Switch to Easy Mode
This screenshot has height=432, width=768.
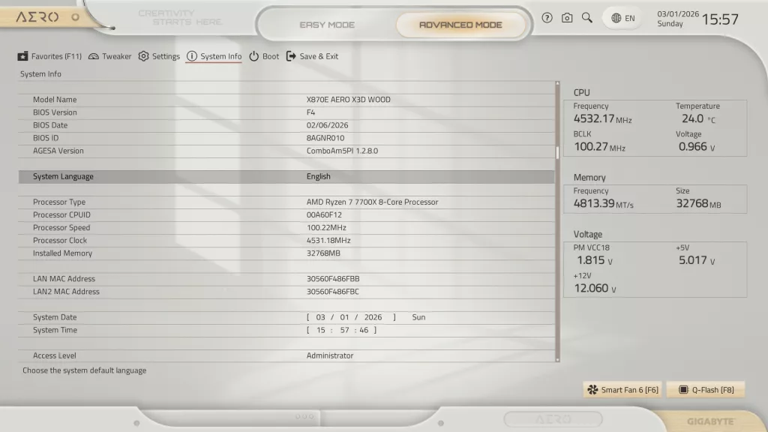[326, 24]
